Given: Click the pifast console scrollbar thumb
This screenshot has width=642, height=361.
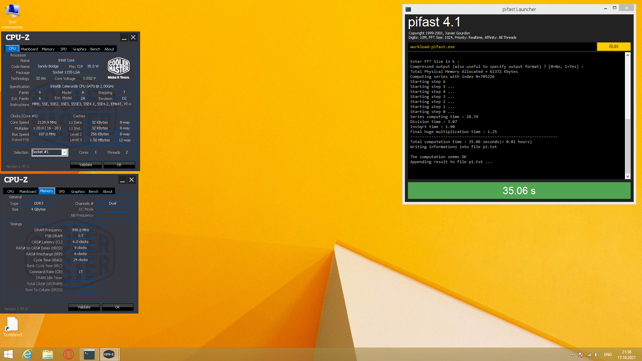Looking at the screenshot, I should (628, 146).
